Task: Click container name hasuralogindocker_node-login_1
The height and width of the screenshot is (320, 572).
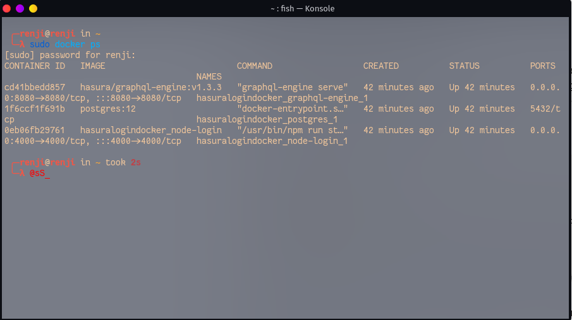Action: 272,141
